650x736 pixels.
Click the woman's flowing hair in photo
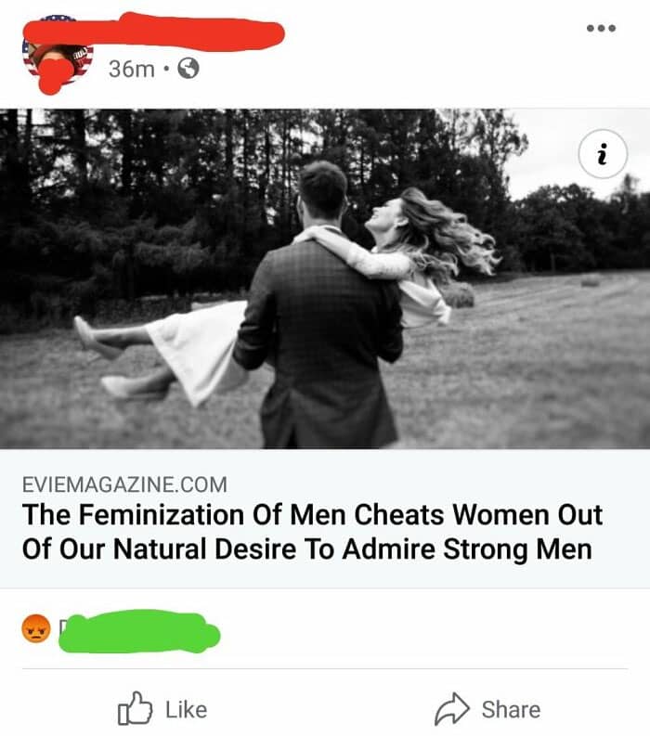[446, 235]
